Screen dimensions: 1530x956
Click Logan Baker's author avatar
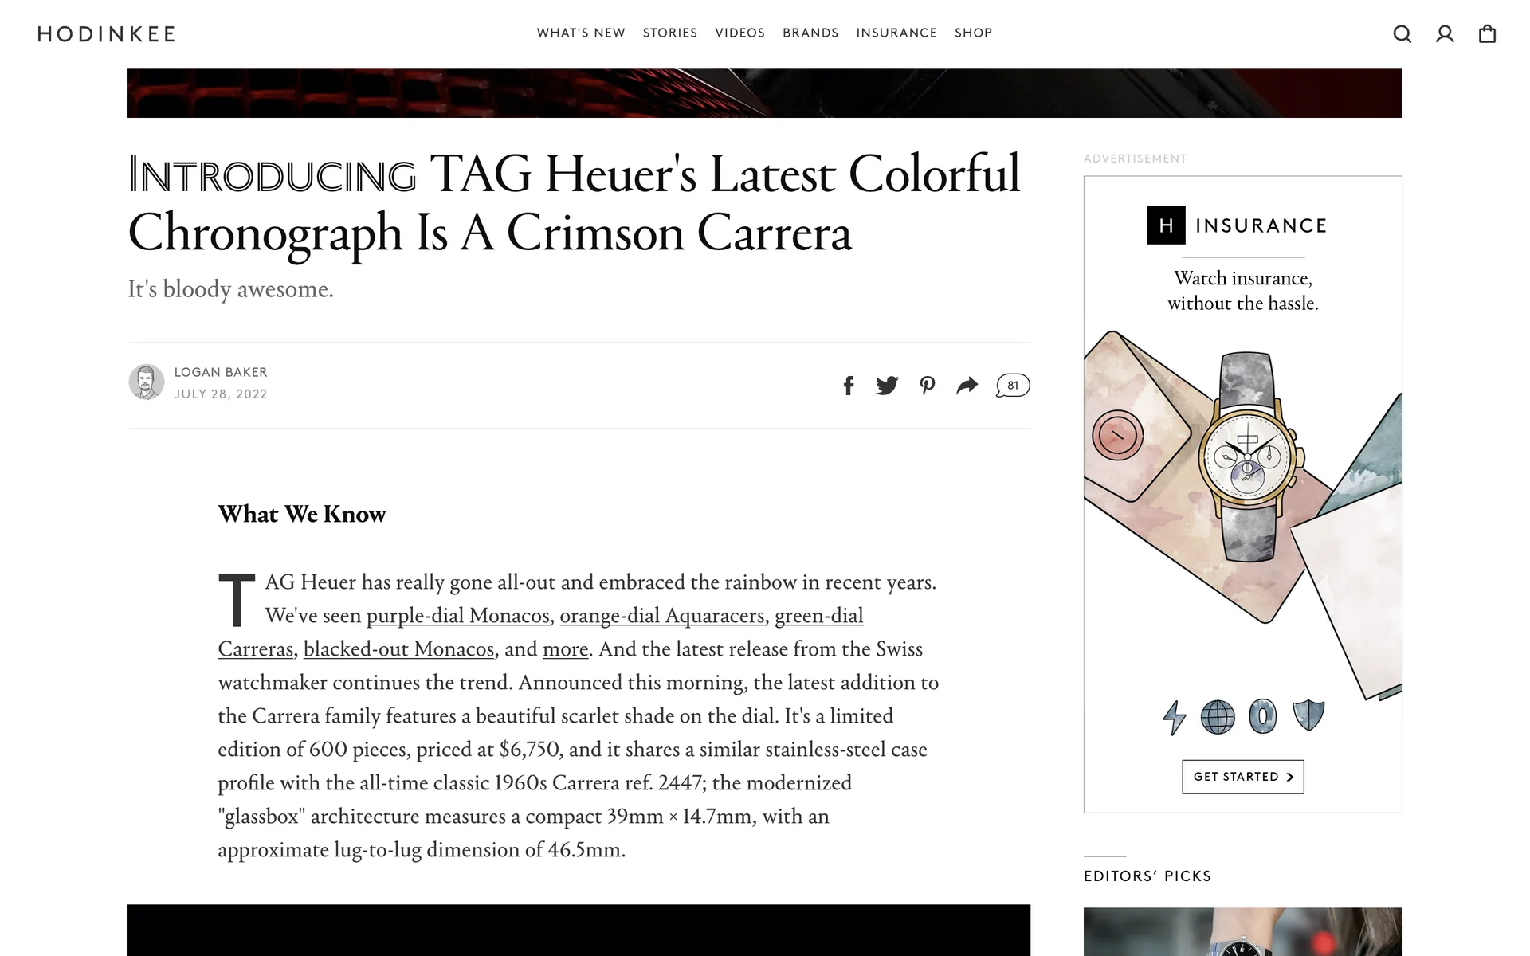(x=147, y=382)
